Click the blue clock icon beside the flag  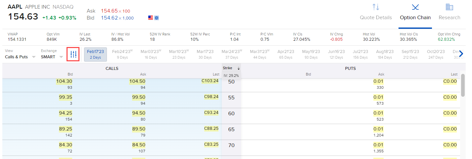tap(157, 18)
